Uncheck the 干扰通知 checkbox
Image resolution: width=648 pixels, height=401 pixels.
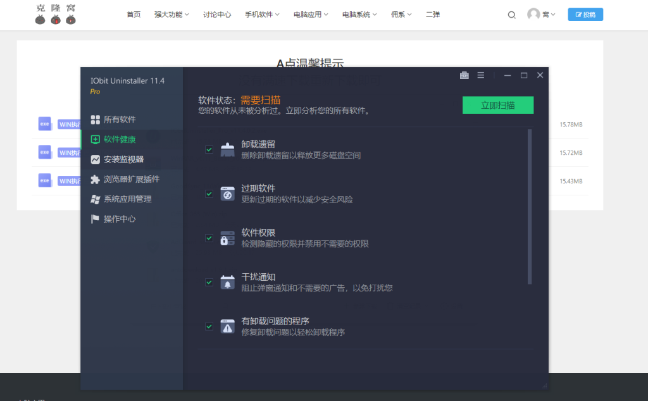coord(209,282)
